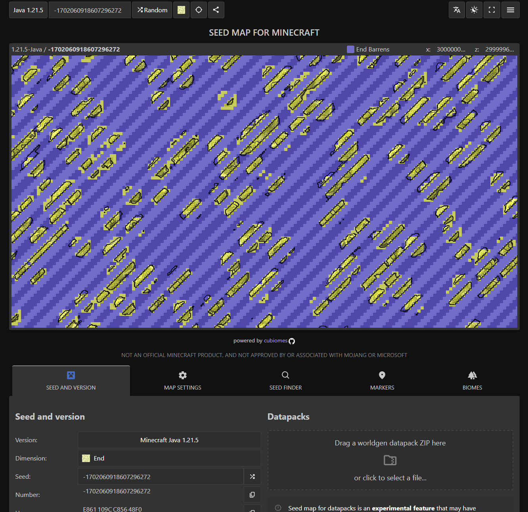Enter fullscreen map mode
Viewport: 528px width, 512px height.
point(492,10)
